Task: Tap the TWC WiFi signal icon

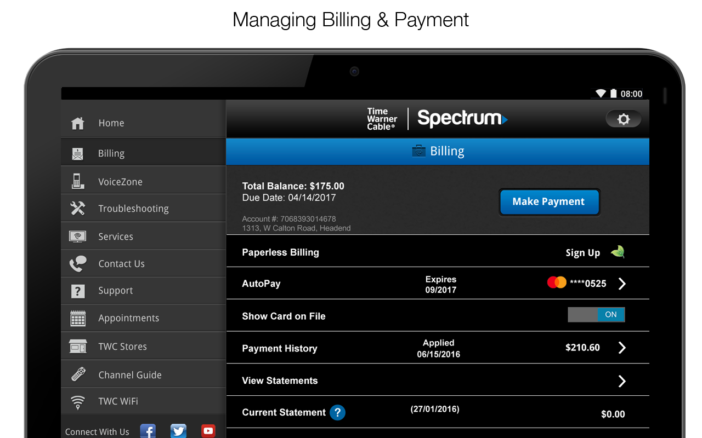Action: click(x=78, y=402)
